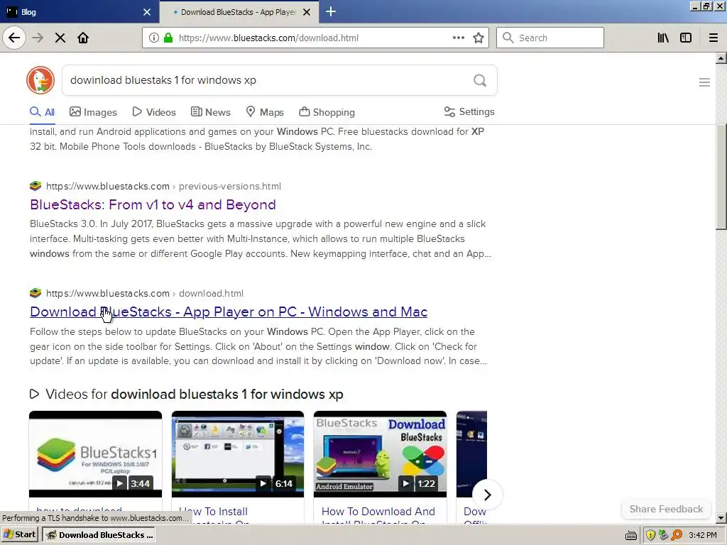This screenshot has width=727, height=545.
Task: Open the Firefox hamburger menu
Action: click(714, 38)
